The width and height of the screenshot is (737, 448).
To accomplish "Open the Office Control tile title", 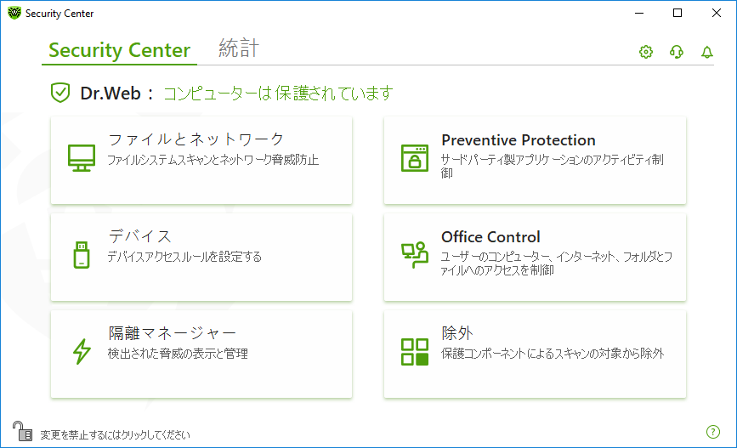I will coord(490,236).
